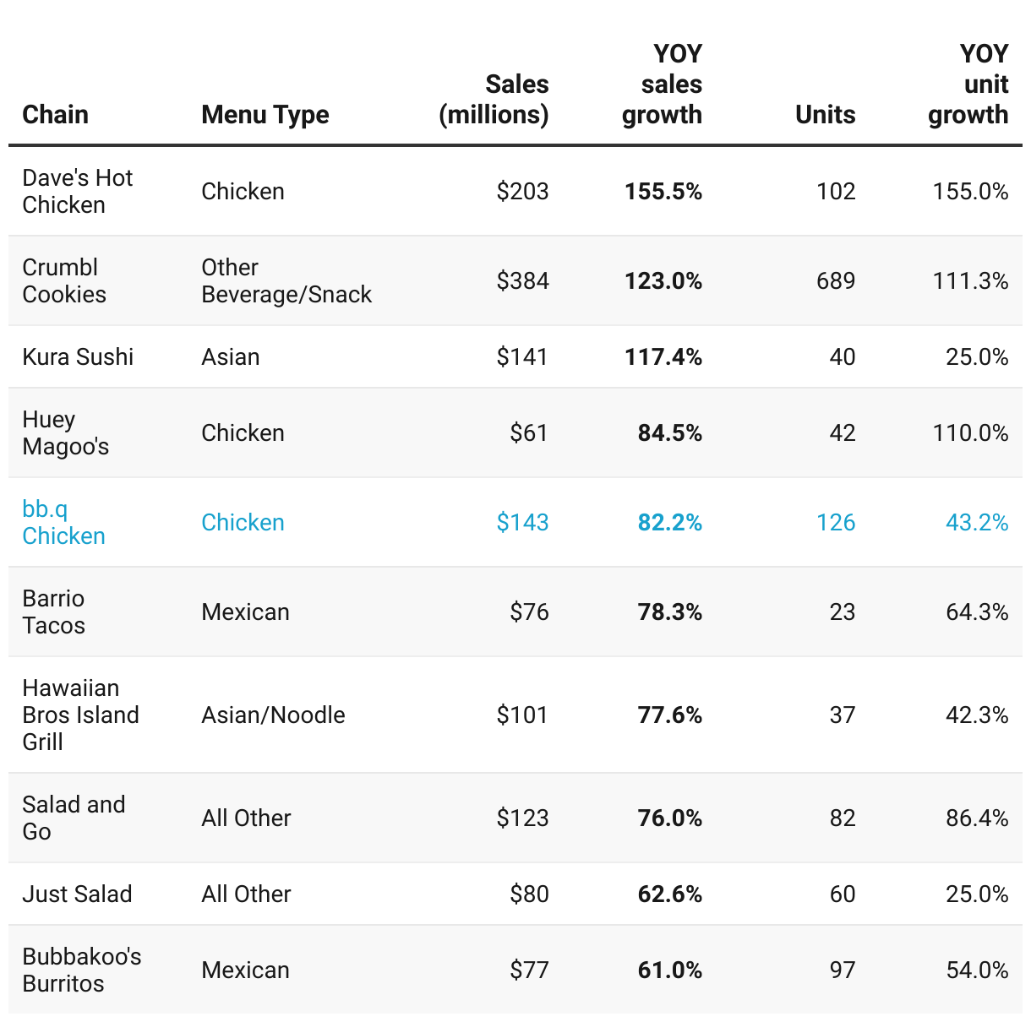1031x1022 pixels.
Task: Click the Chain column header
Action: click(x=55, y=114)
